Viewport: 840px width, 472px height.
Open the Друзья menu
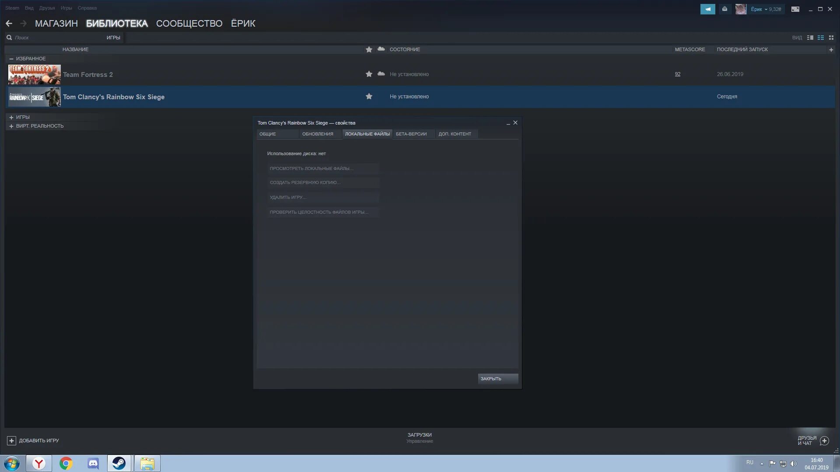pos(47,8)
